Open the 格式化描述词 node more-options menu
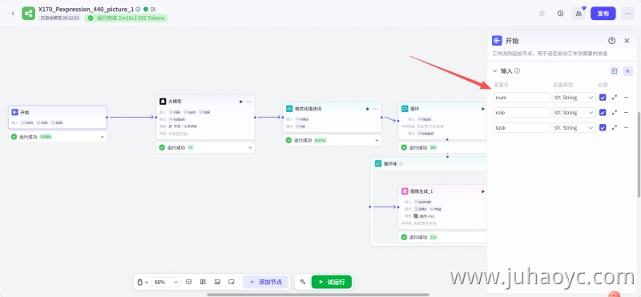 coord(375,109)
